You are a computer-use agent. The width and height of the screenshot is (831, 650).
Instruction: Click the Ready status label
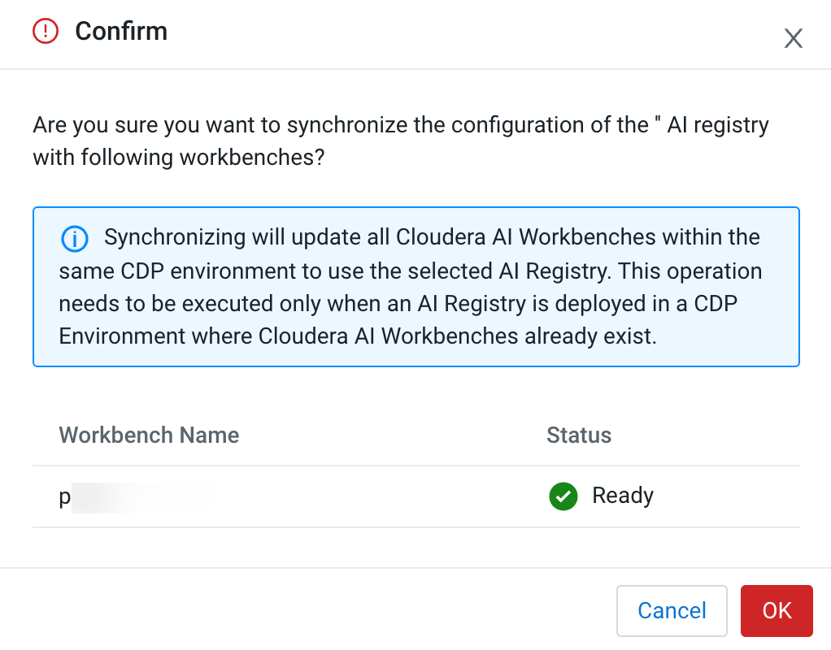(623, 496)
